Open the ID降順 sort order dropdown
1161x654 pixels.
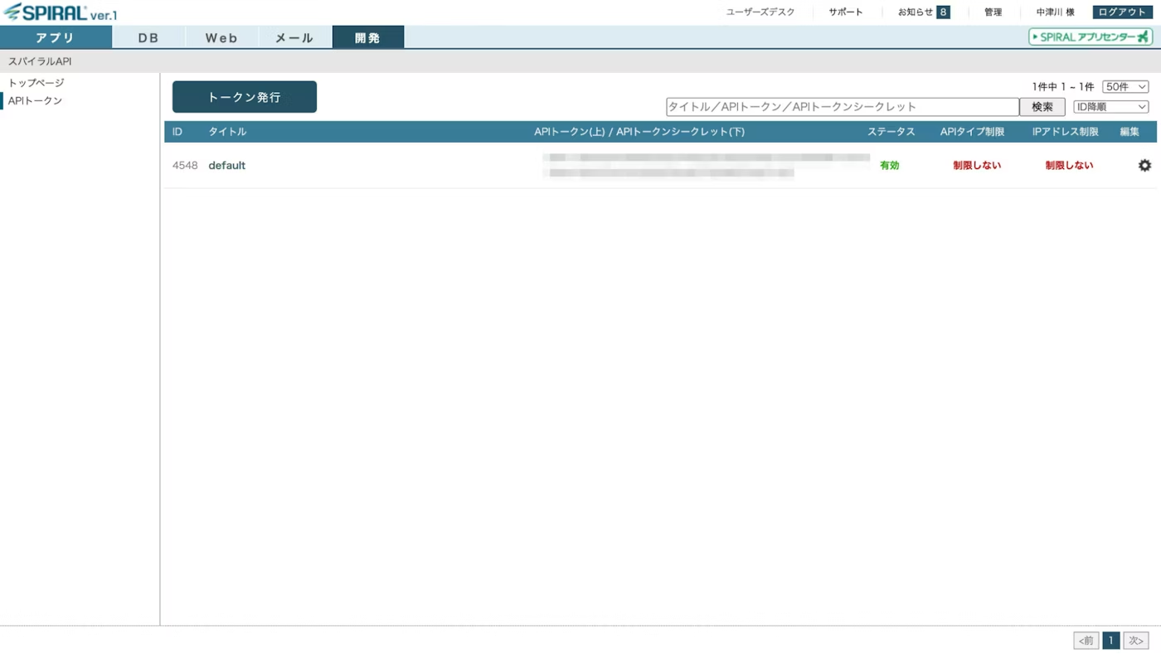coord(1110,106)
